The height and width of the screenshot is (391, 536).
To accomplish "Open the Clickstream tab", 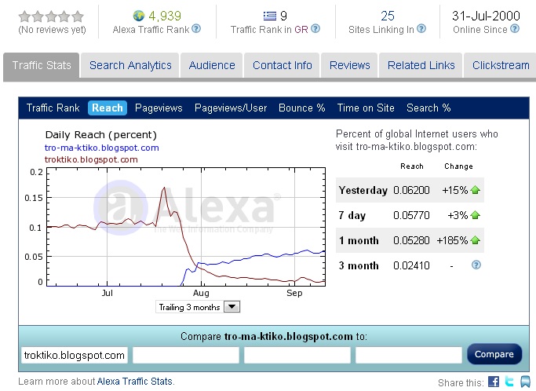I will [x=501, y=65].
